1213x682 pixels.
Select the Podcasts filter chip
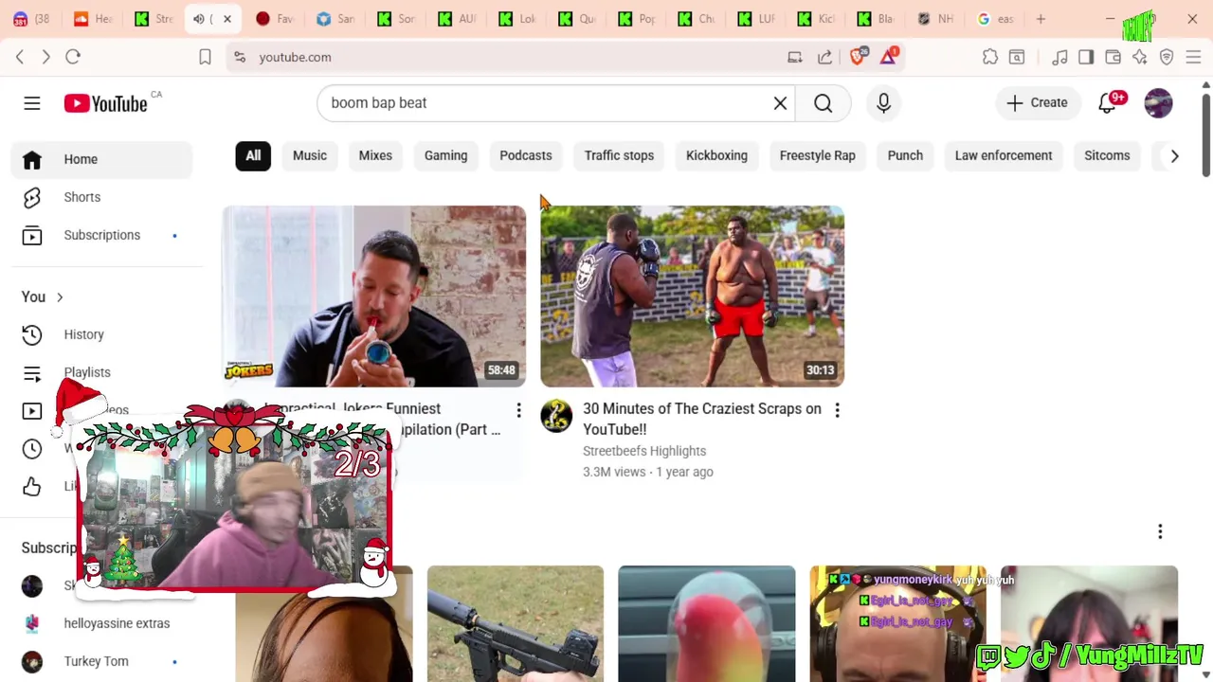tap(526, 155)
